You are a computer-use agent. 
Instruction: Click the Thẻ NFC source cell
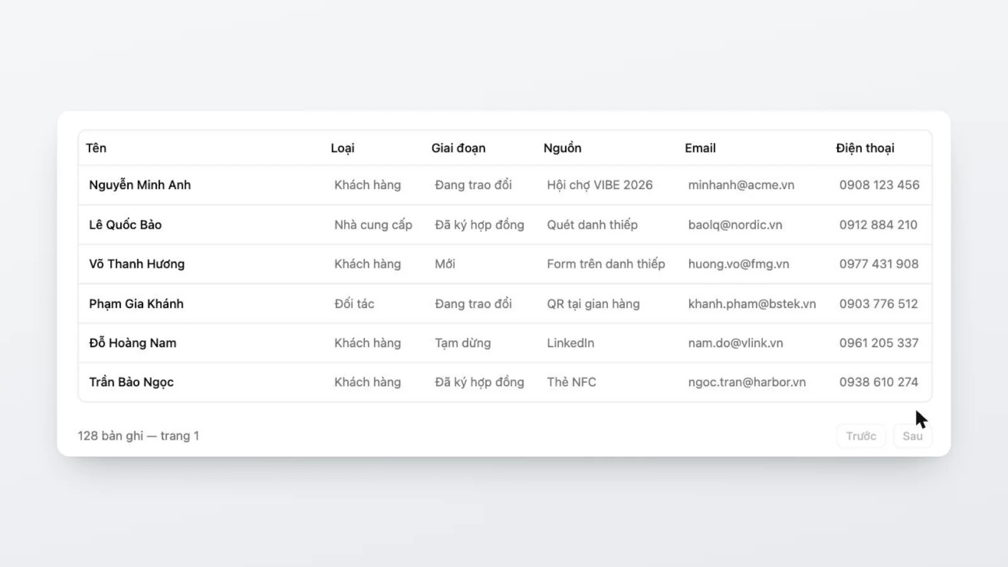[571, 382]
